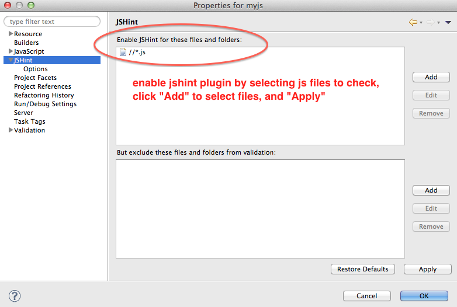Expand the JavaScript tree node
This screenshot has height=307, width=457.
pos(11,51)
